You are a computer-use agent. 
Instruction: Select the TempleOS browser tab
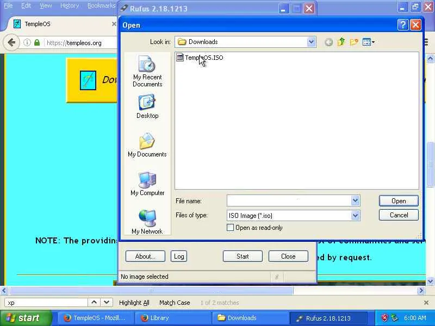61,24
